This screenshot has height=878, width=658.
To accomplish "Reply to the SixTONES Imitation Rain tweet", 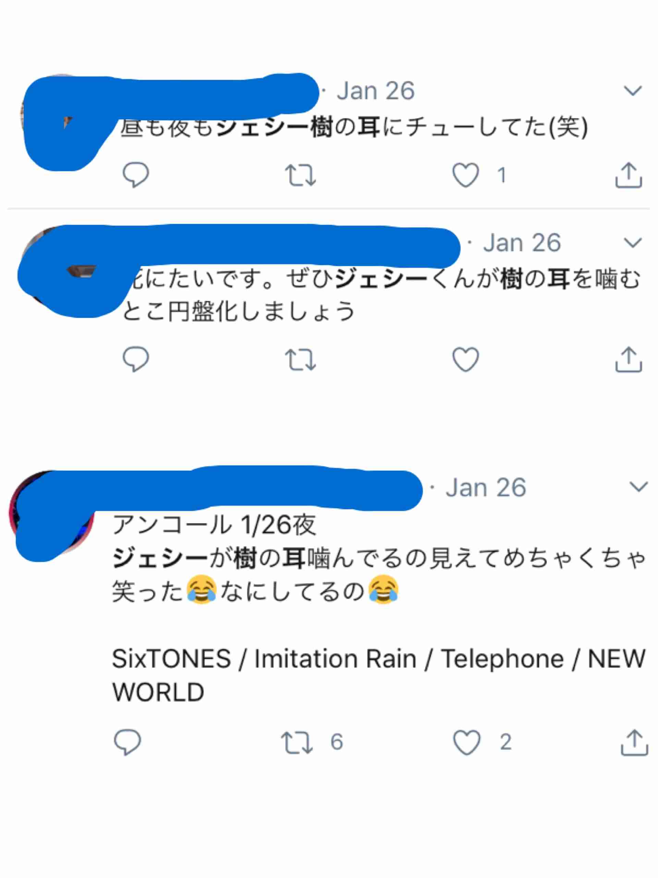I will coord(127,742).
